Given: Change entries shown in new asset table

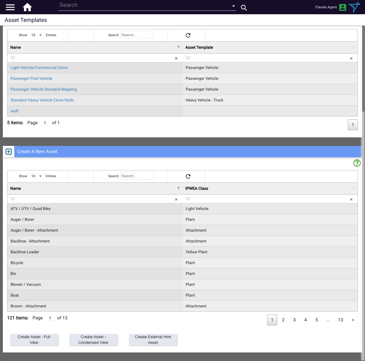Looking at the screenshot, I should [36, 176].
